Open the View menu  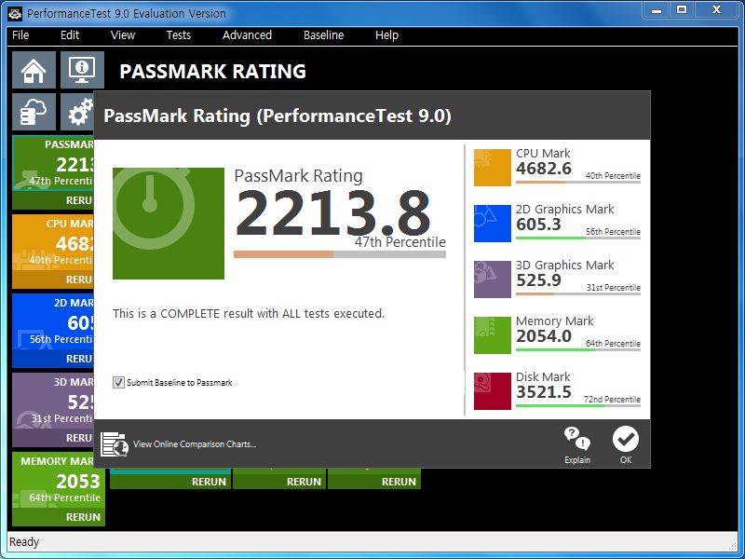[123, 35]
